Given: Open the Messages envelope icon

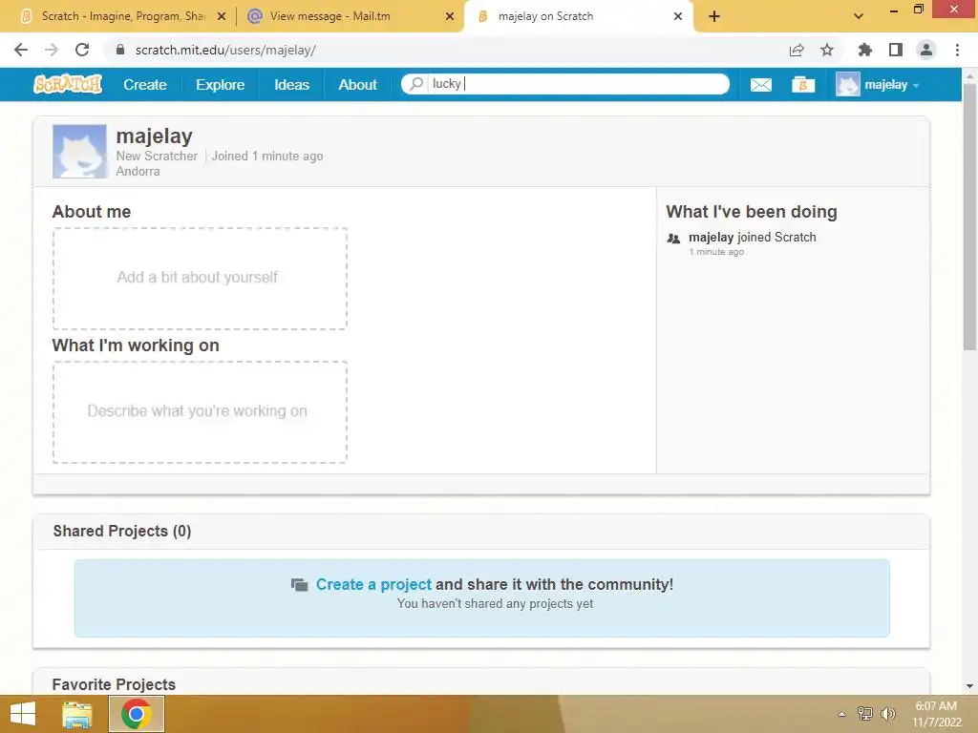Looking at the screenshot, I should click(760, 85).
